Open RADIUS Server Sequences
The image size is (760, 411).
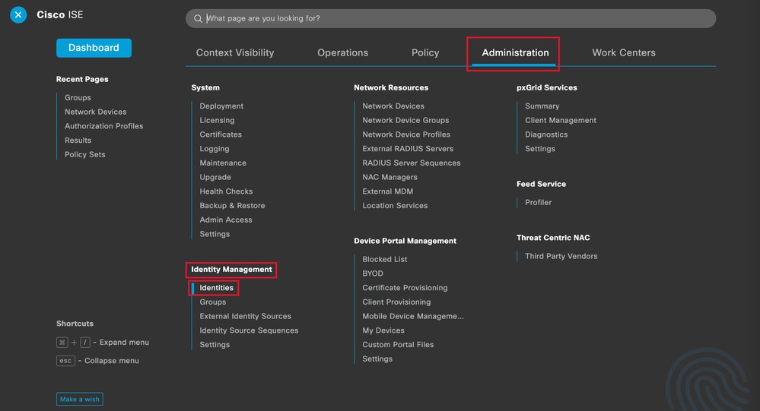pos(412,163)
